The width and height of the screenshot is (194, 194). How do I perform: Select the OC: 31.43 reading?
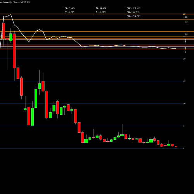point(133,9)
